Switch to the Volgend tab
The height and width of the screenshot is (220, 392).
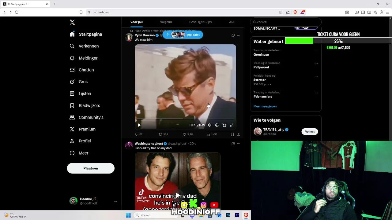point(166,22)
